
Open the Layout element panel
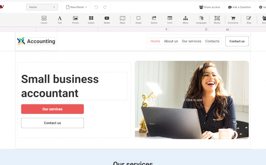pyautogui.click(x=44, y=20)
